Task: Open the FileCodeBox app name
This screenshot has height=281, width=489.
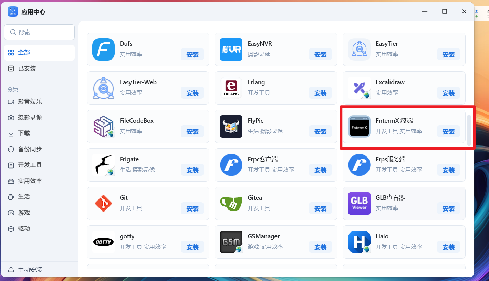Action: (137, 121)
